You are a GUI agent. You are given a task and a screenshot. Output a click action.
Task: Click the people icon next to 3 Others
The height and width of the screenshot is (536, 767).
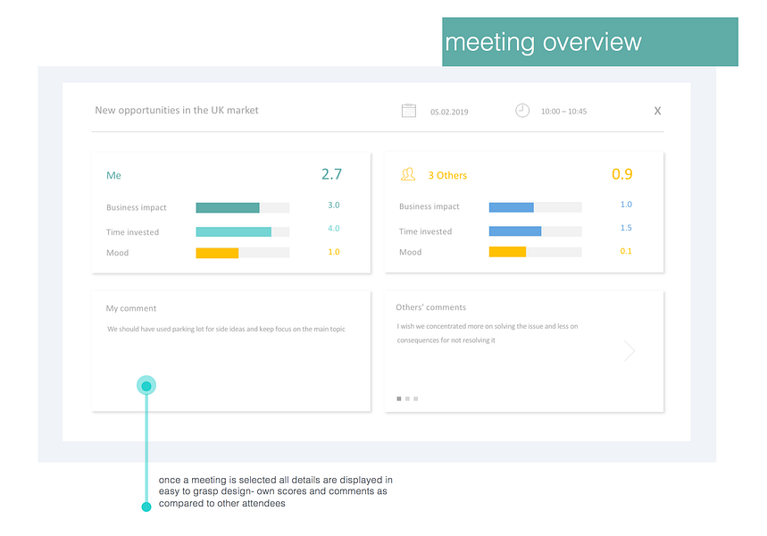point(408,174)
